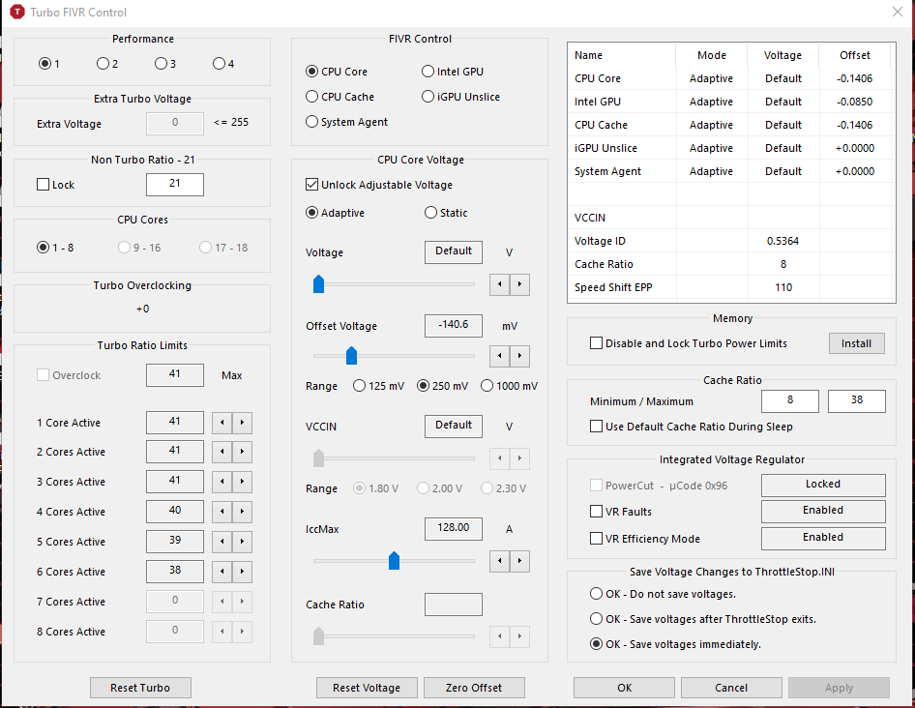
Task: Nudge Voltage slider left with arrow
Action: pyautogui.click(x=499, y=284)
